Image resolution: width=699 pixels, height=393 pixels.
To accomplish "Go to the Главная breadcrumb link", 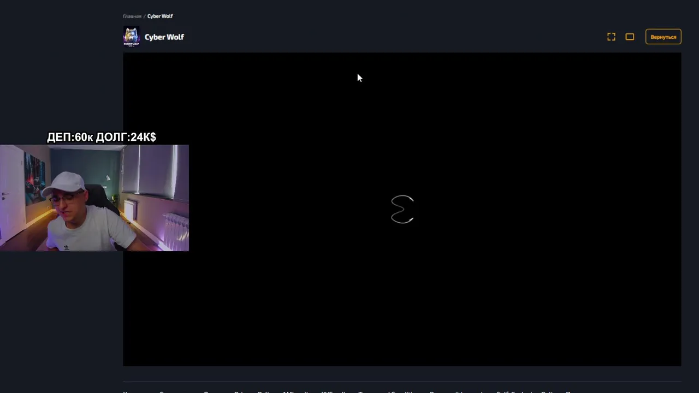I will tap(132, 16).
